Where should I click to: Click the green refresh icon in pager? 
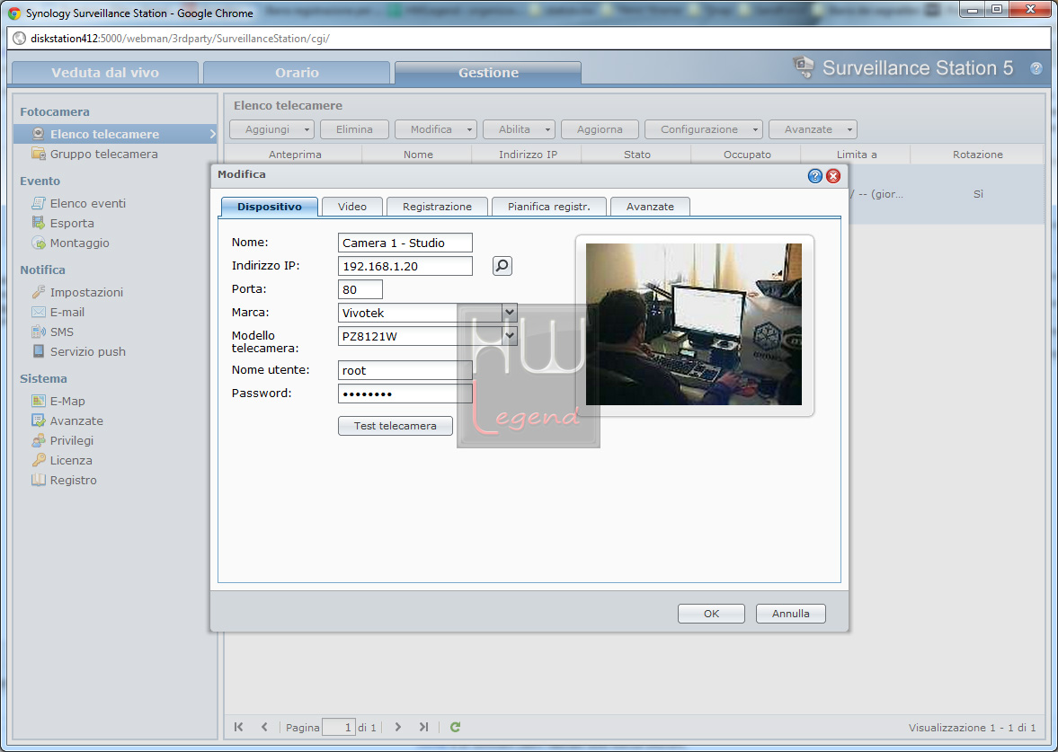[456, 727]
